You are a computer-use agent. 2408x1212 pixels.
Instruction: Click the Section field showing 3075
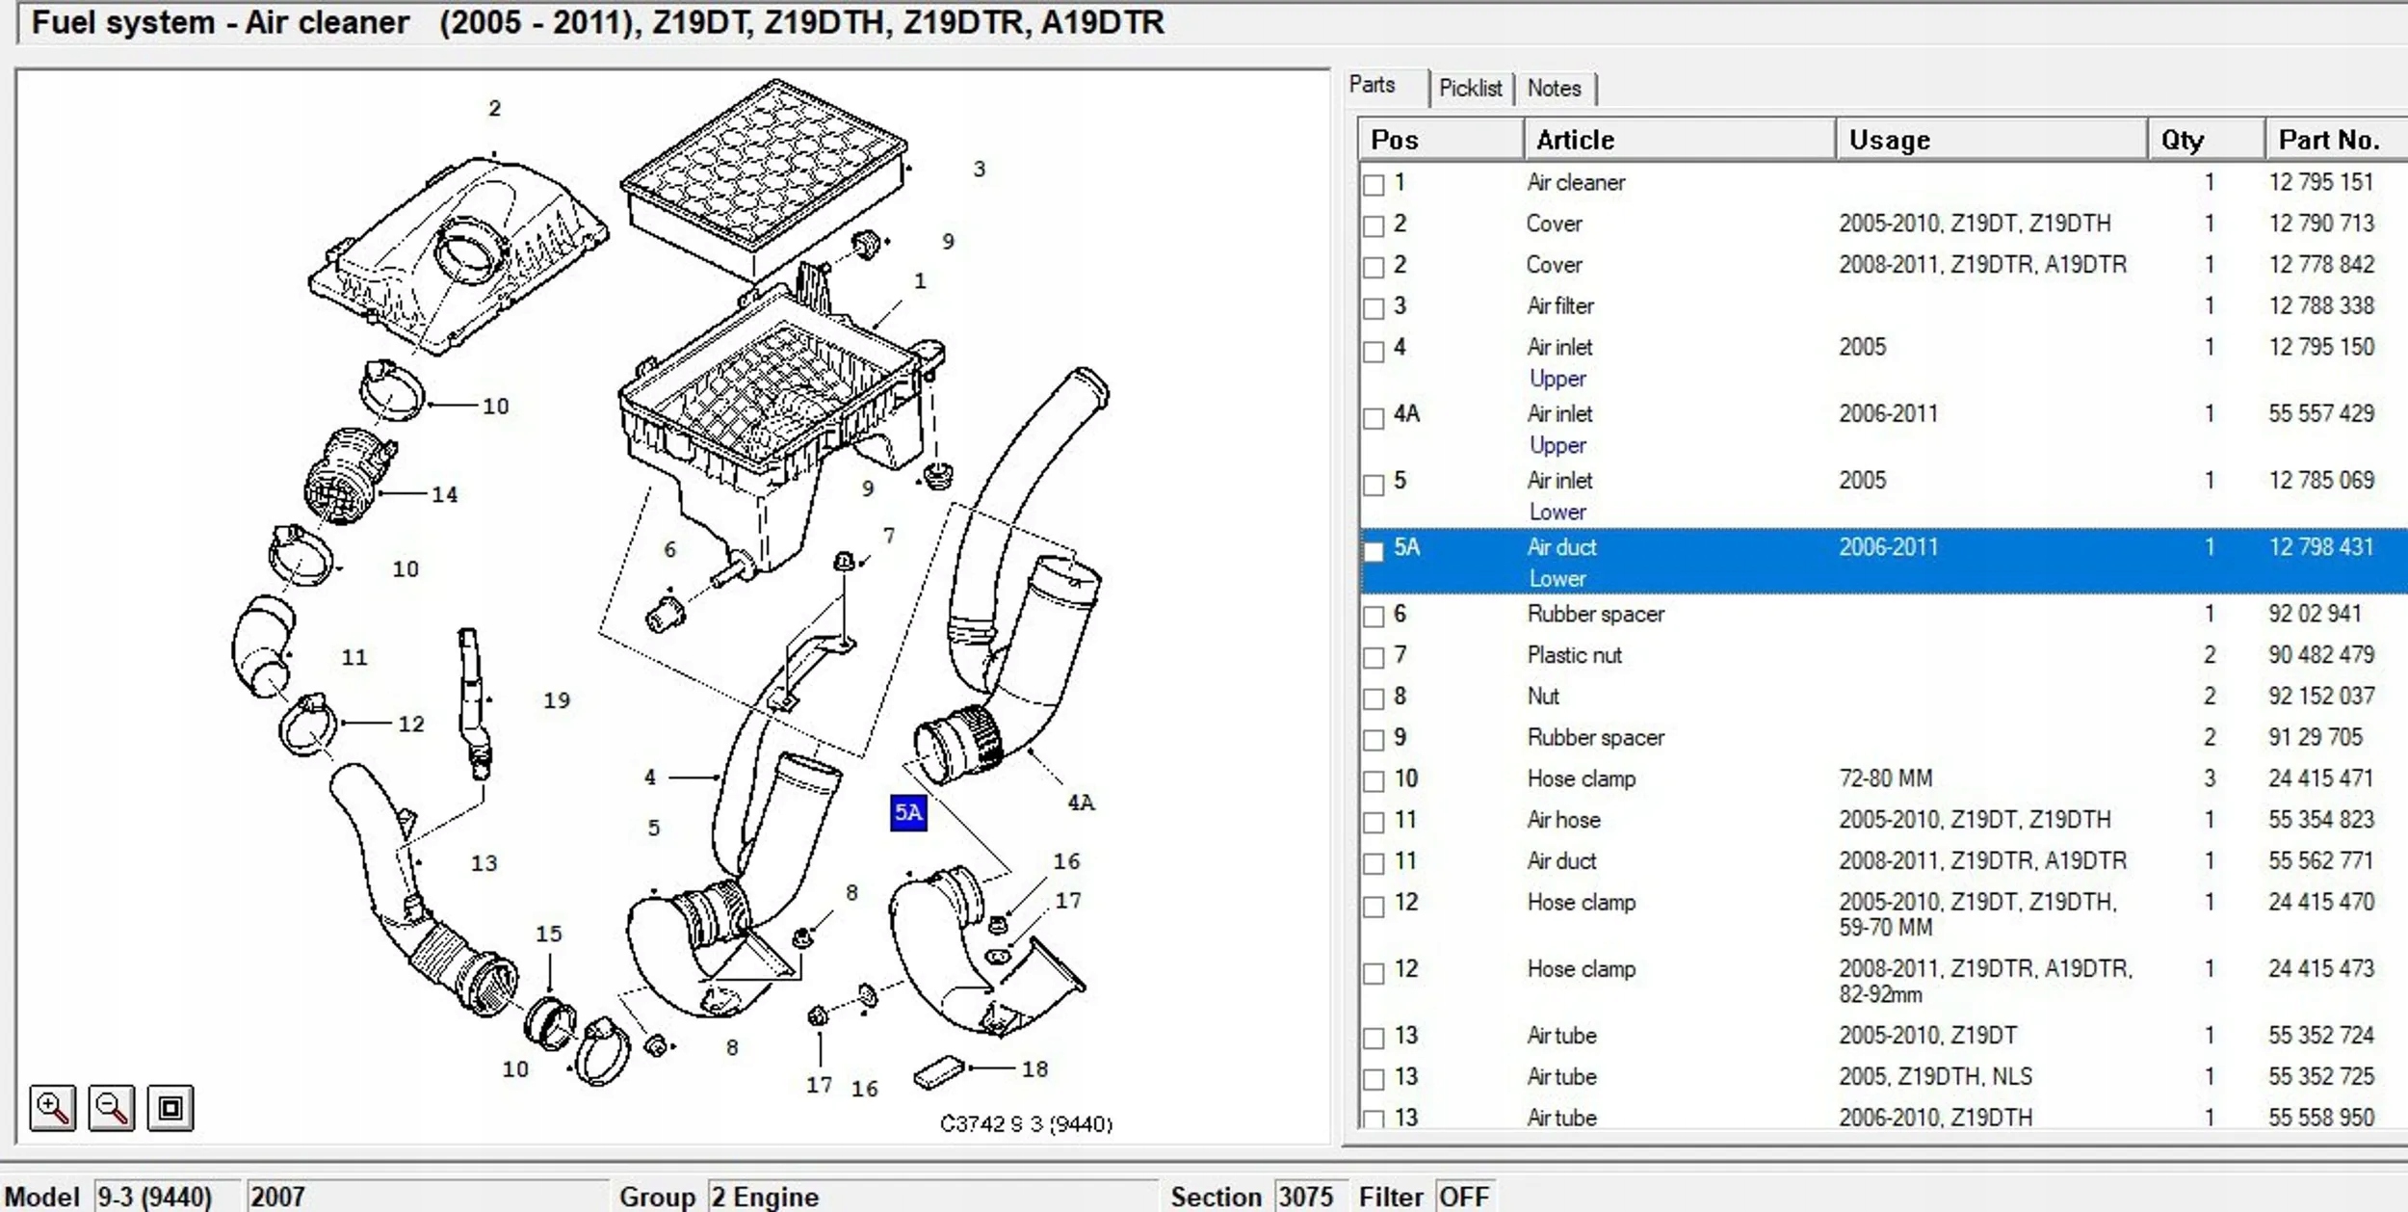(1305, 1197)
